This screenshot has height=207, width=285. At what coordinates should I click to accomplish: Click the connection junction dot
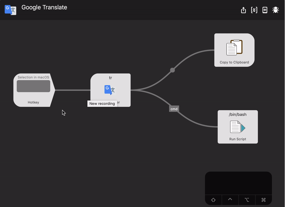click(172, 70)
